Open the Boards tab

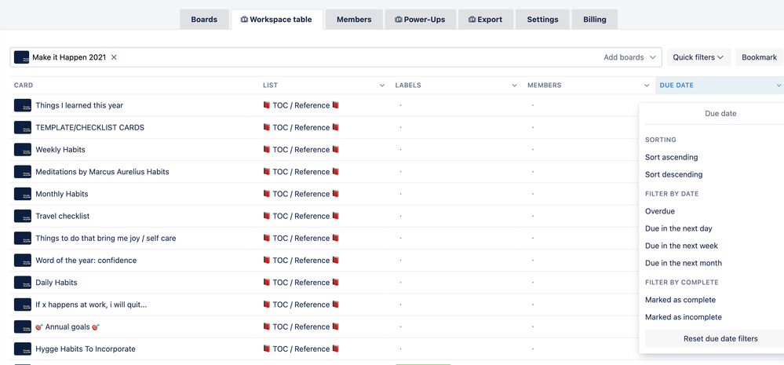(204, 20)
